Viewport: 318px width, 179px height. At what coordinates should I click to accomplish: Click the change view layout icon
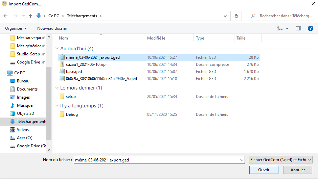(x=280, y=28)
